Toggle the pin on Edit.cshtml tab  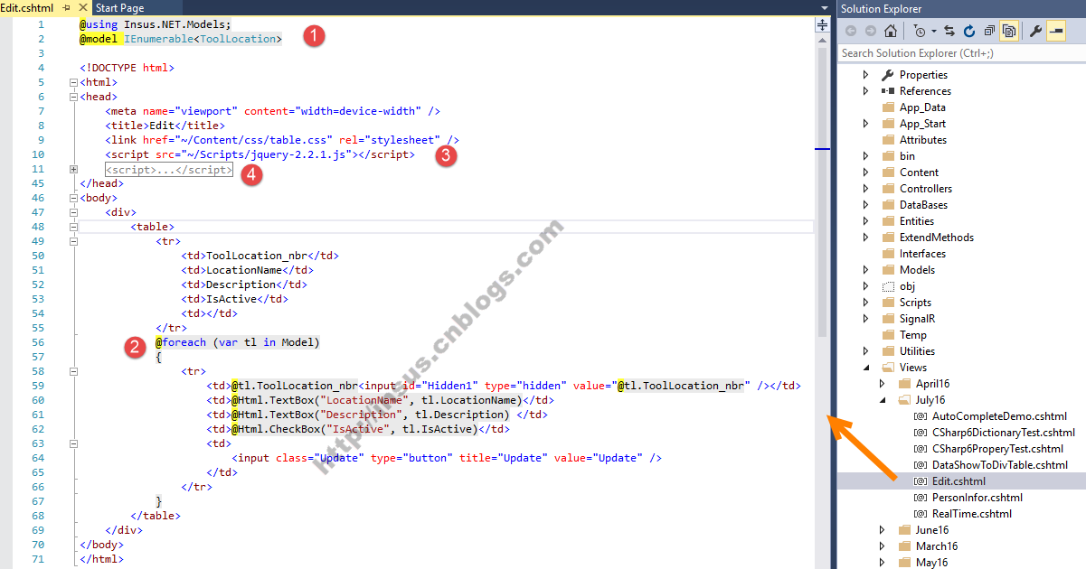point(67,7)
